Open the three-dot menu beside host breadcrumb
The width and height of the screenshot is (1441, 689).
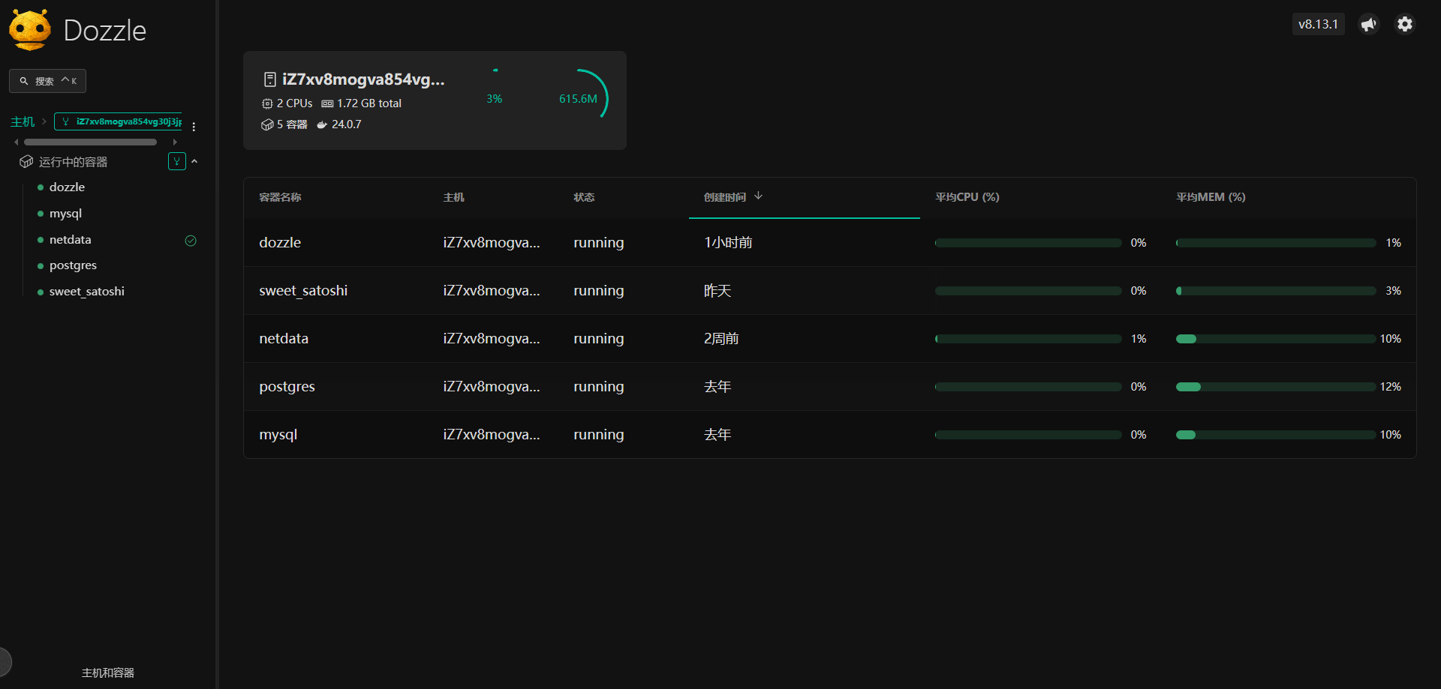tap(194, 127)
